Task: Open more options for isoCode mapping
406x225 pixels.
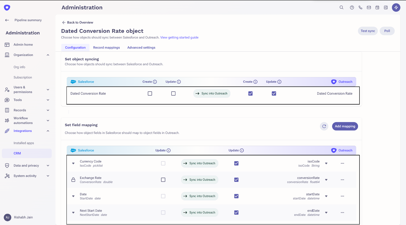Action: pos(342,163)
